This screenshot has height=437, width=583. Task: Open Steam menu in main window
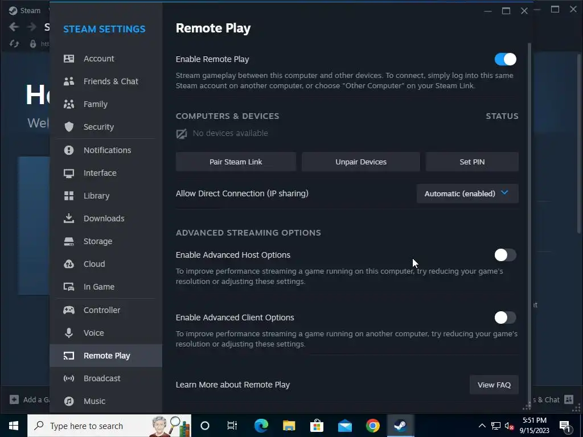pos(25,10)
